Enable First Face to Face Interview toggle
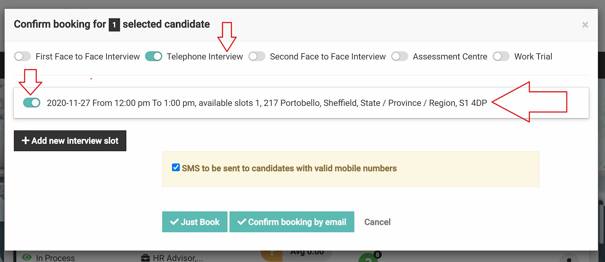This screenshot has height=262, width=605. pyautogui.click(x=22, y=57)
